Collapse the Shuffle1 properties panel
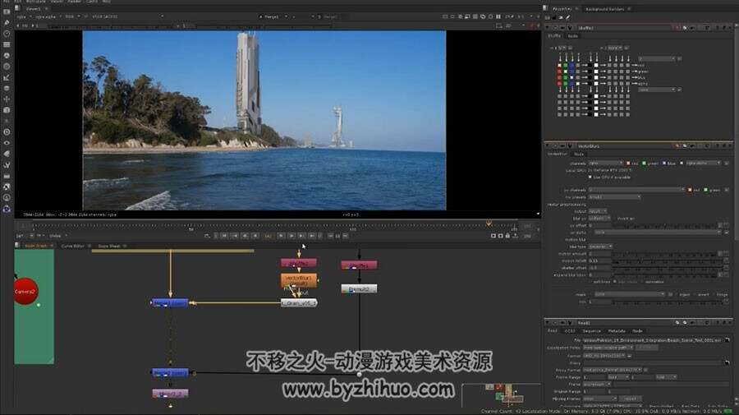 point(547,28)
